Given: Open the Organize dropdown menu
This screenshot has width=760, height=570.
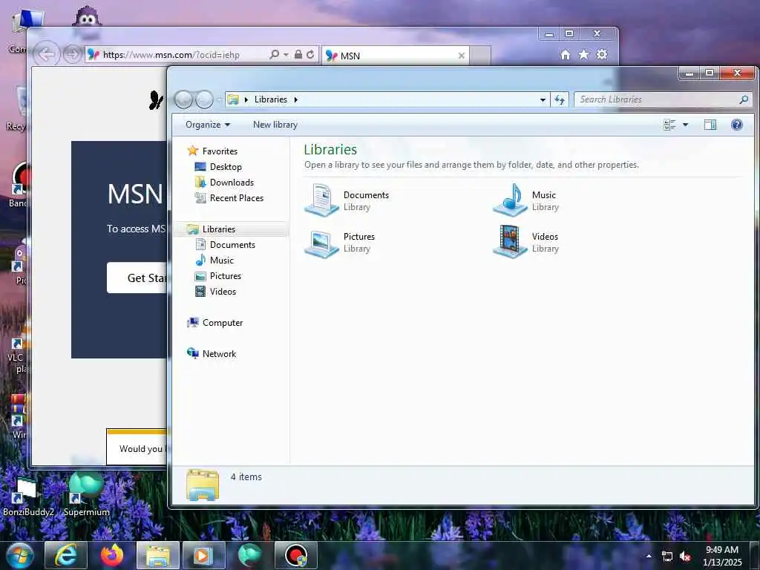Looking at the screenshot, I should [208, 125].
